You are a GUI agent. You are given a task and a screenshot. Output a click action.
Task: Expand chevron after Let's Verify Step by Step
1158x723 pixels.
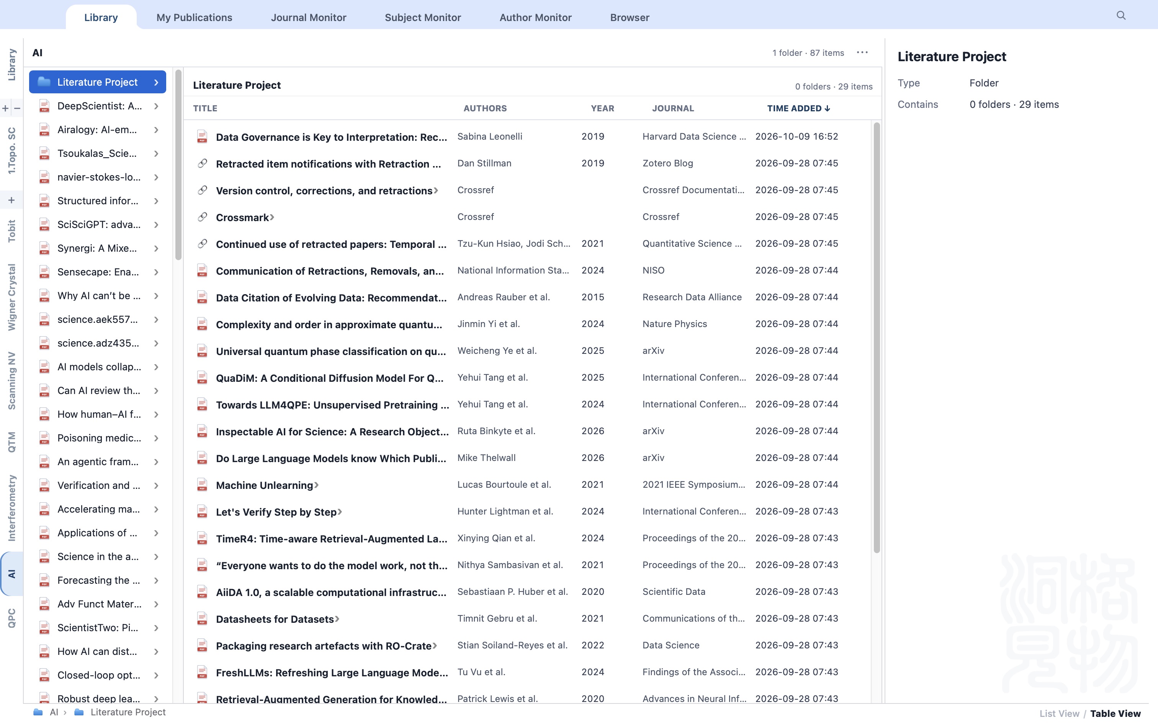coord(340,512)
